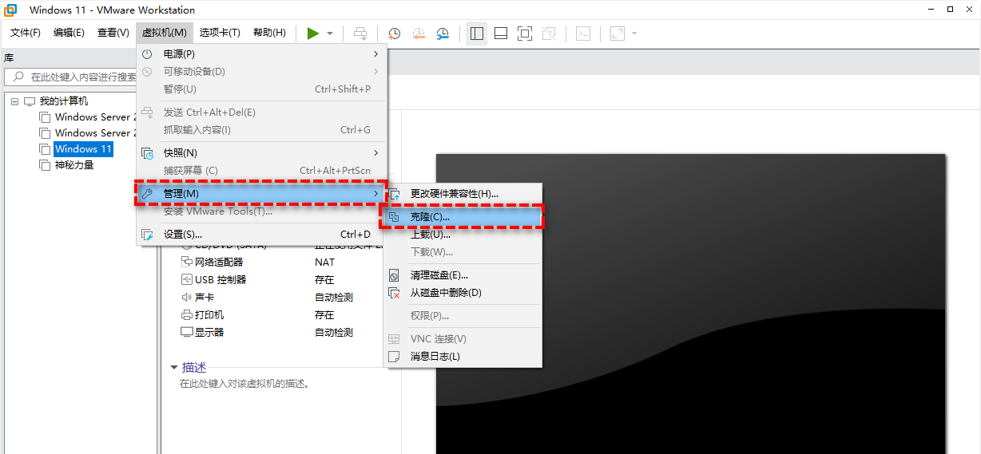Viewport: 981px width, 454px height.
Task: Click the 网络适配器 network adapter device
Action: click(218, 262)
